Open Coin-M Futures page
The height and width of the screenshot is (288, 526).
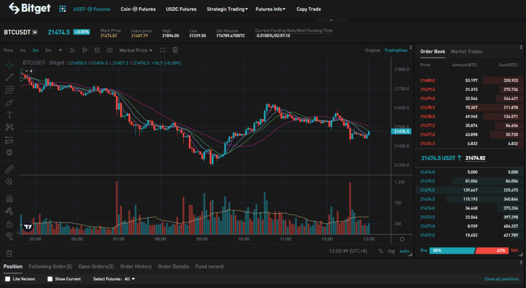138,9
